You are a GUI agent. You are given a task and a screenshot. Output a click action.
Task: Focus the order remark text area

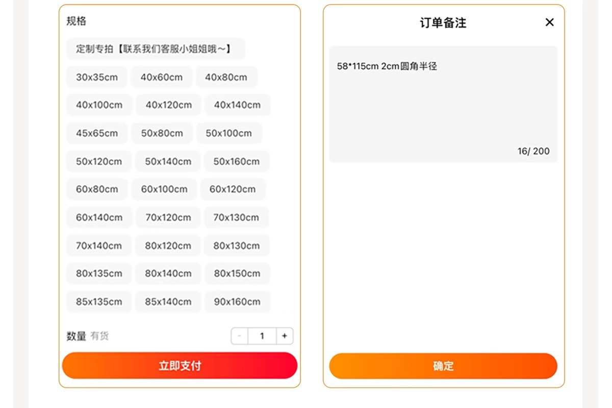(443, 105)
